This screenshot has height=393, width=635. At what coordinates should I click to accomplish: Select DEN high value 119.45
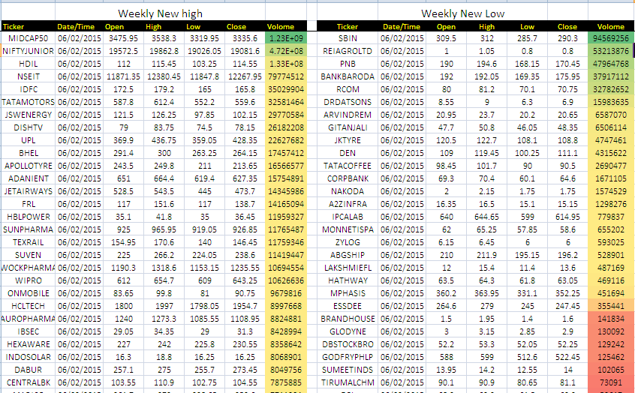click(x=487, y=153)
